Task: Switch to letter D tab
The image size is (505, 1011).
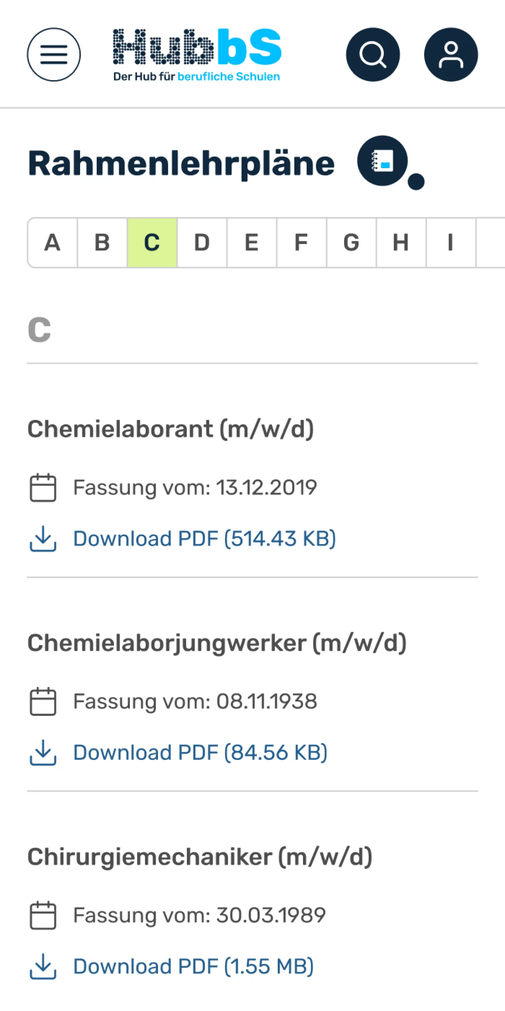Action: pos(202,242)
